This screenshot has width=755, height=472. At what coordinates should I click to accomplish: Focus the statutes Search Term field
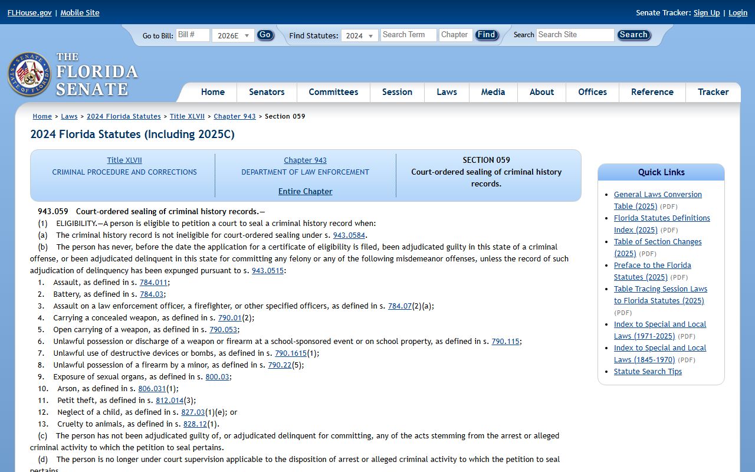coord(409,35)
